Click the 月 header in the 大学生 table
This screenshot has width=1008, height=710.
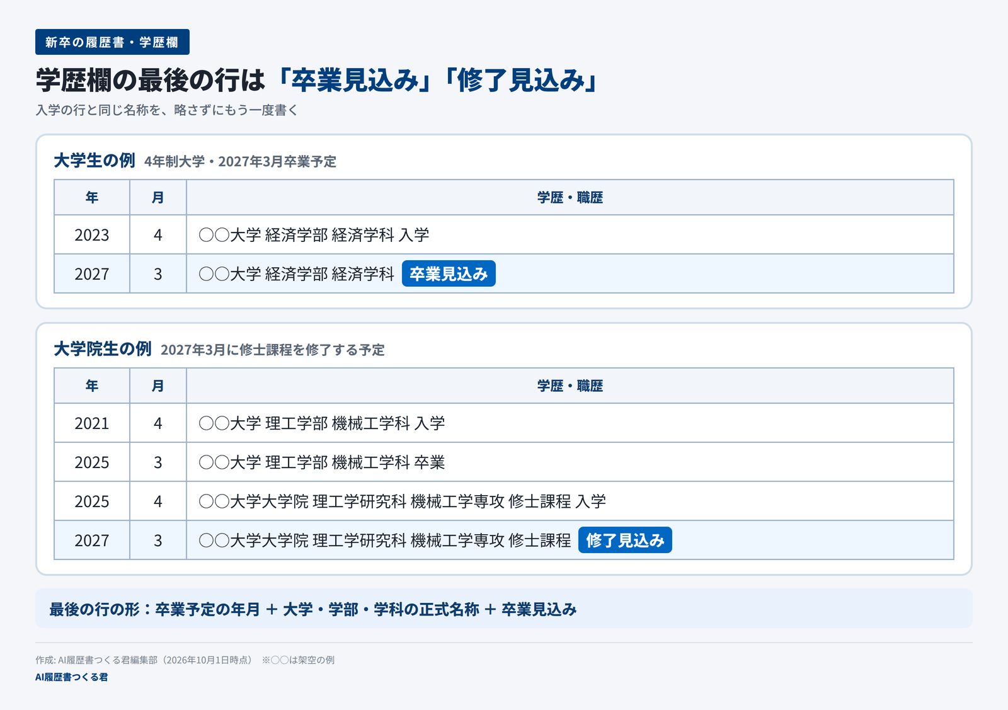click(x=158, y=198)
